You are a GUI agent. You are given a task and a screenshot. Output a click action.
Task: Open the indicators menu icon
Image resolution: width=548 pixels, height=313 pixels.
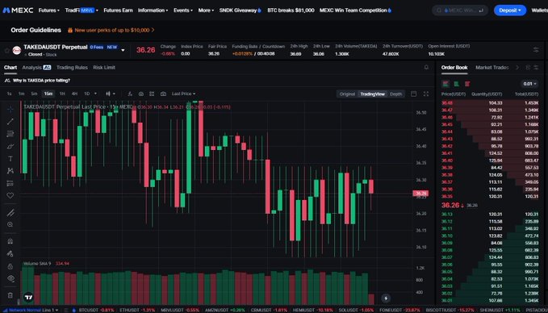click(x=130, y=94)
